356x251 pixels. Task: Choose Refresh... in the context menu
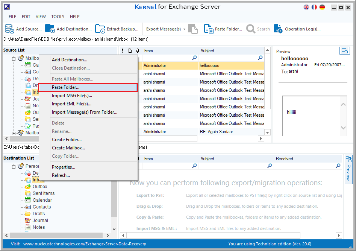[88, 175]
